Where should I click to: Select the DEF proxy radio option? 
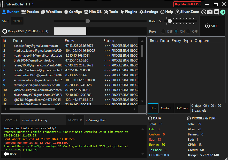164,32
